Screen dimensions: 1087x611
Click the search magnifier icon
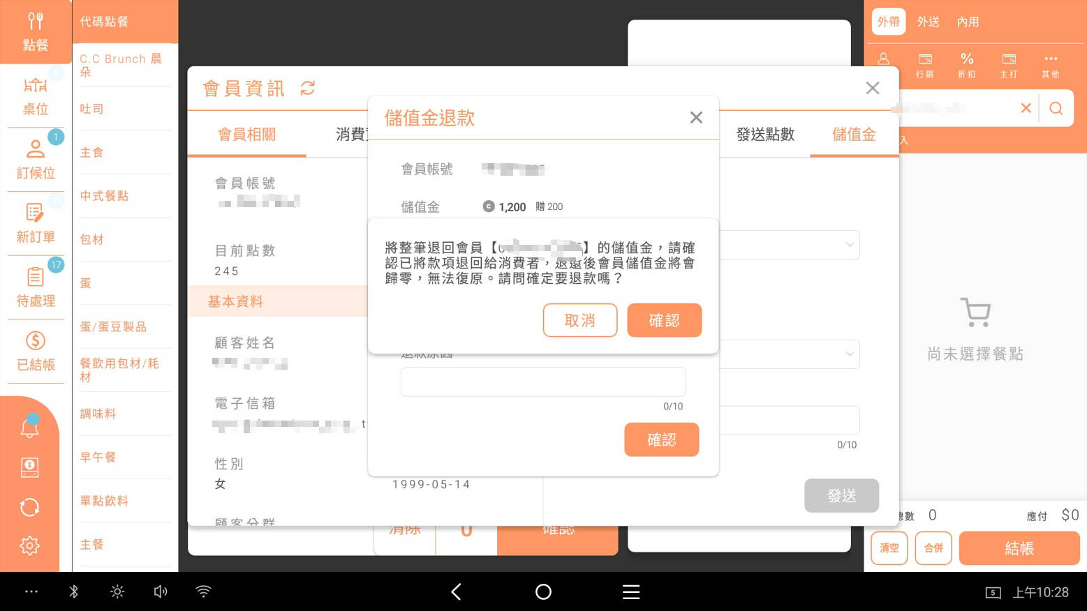pyautogui.click(x=1056, y=108)
